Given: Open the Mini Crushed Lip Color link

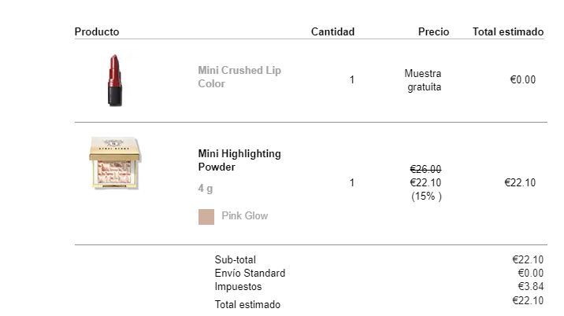Looking at the screenshot, I should pyautogui.click(x=239, y=77).
